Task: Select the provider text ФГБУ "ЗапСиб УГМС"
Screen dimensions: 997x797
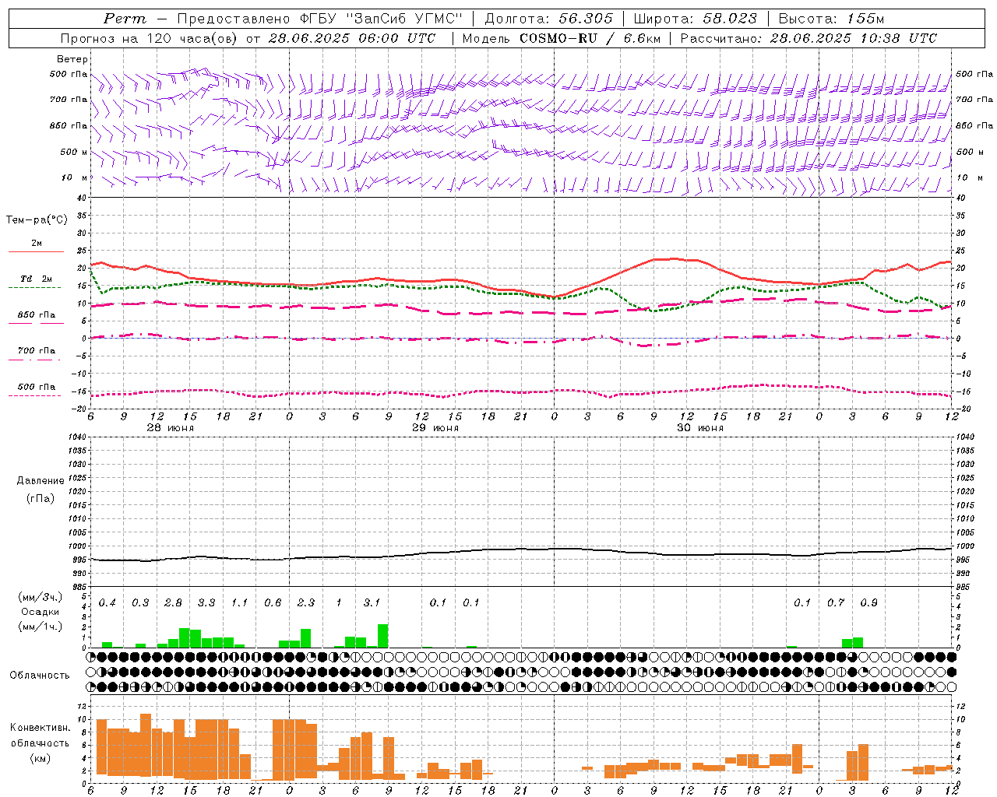Action: coord(382,19)
